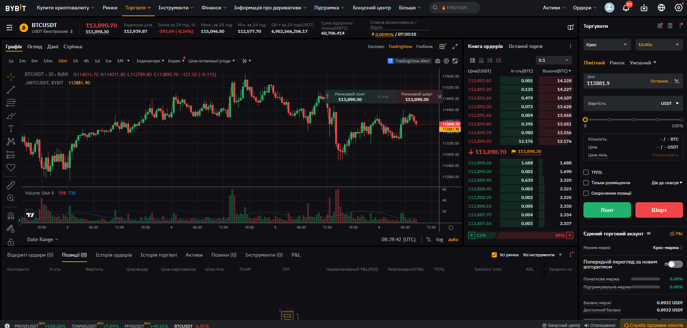Screen dimensions: 687x328
Task: Add chart to favorites heart icon
Action: tap(11, 168)
